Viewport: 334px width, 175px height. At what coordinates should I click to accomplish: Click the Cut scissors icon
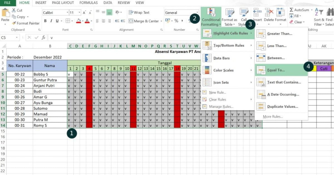click(14, 10)
